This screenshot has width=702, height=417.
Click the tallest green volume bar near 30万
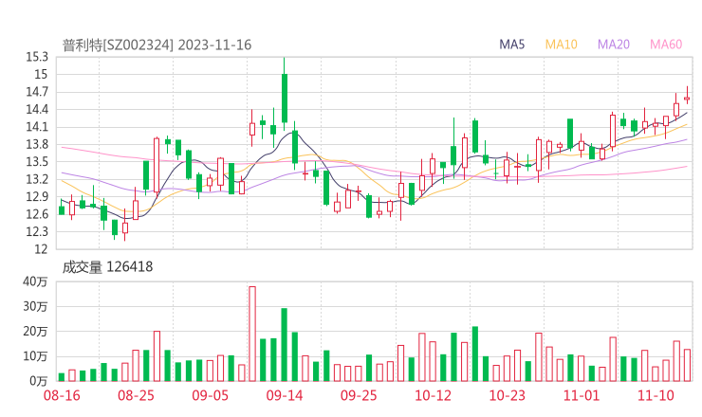point(284,345)
